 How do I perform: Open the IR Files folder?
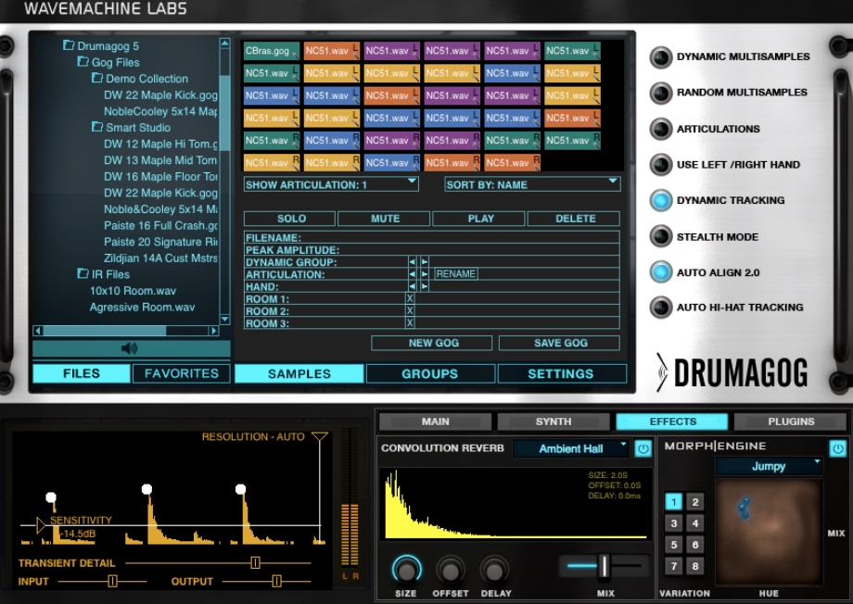point(104,274)
